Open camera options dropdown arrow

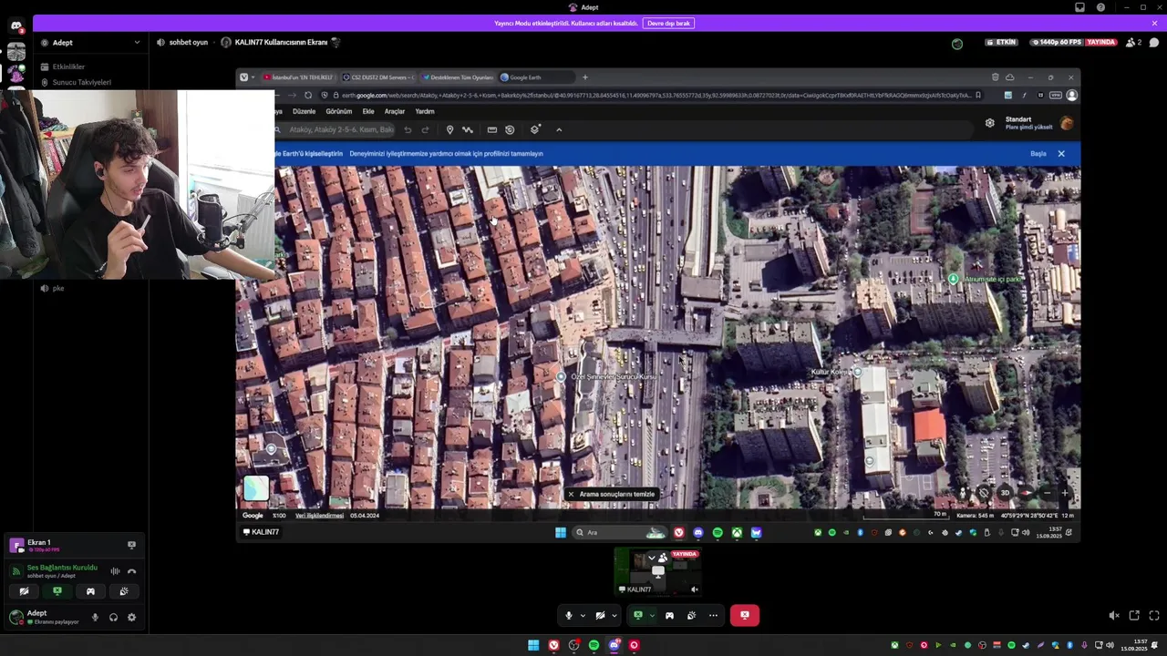click(614, 616)
